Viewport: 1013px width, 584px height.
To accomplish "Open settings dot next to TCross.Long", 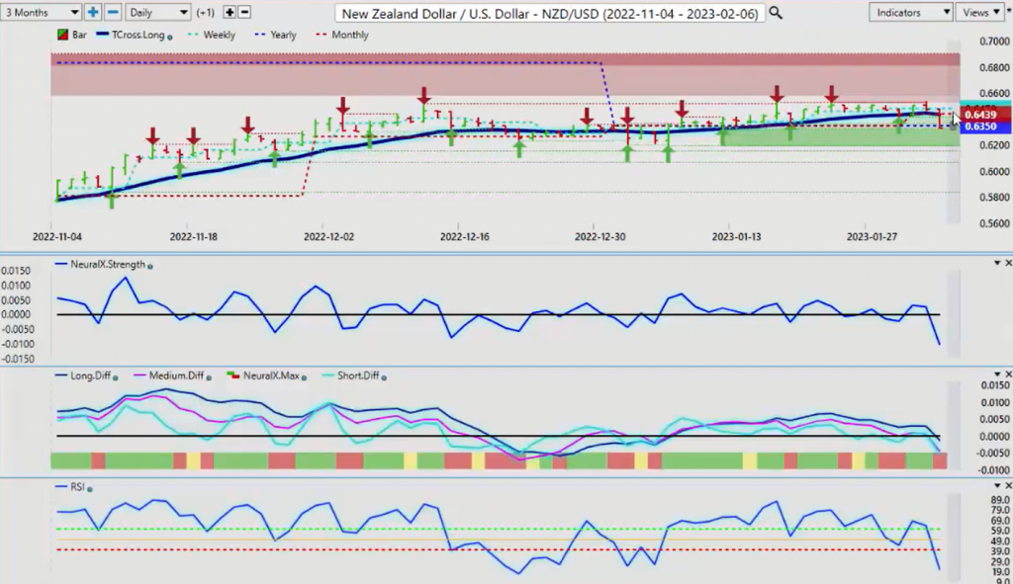I will pyautogui.click(x=170, y=38).
